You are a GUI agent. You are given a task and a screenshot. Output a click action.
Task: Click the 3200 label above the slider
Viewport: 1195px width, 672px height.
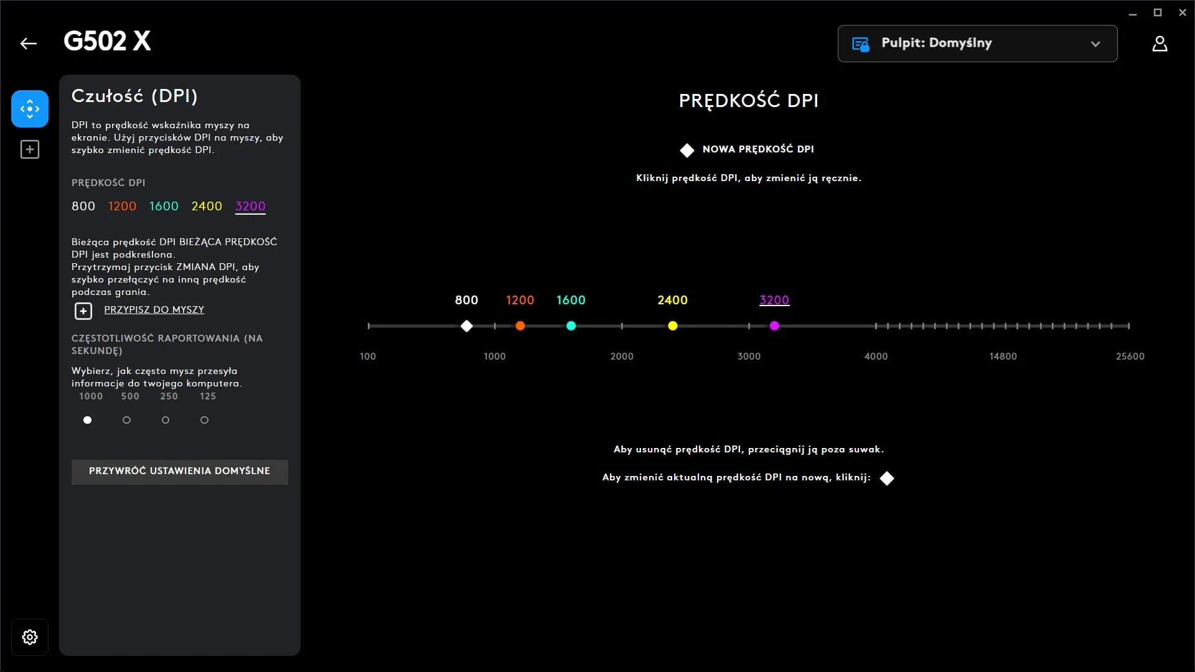774,301
